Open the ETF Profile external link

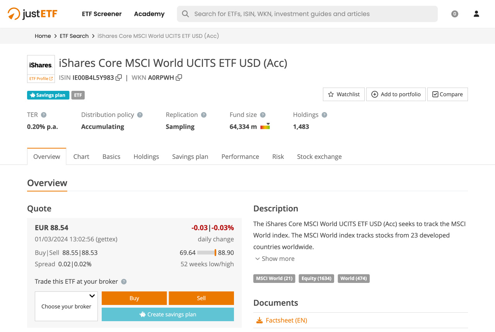tap(41, 78)
